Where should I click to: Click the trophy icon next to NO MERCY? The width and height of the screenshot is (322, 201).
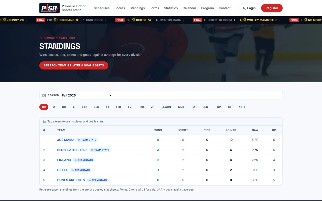click(305, 20)
